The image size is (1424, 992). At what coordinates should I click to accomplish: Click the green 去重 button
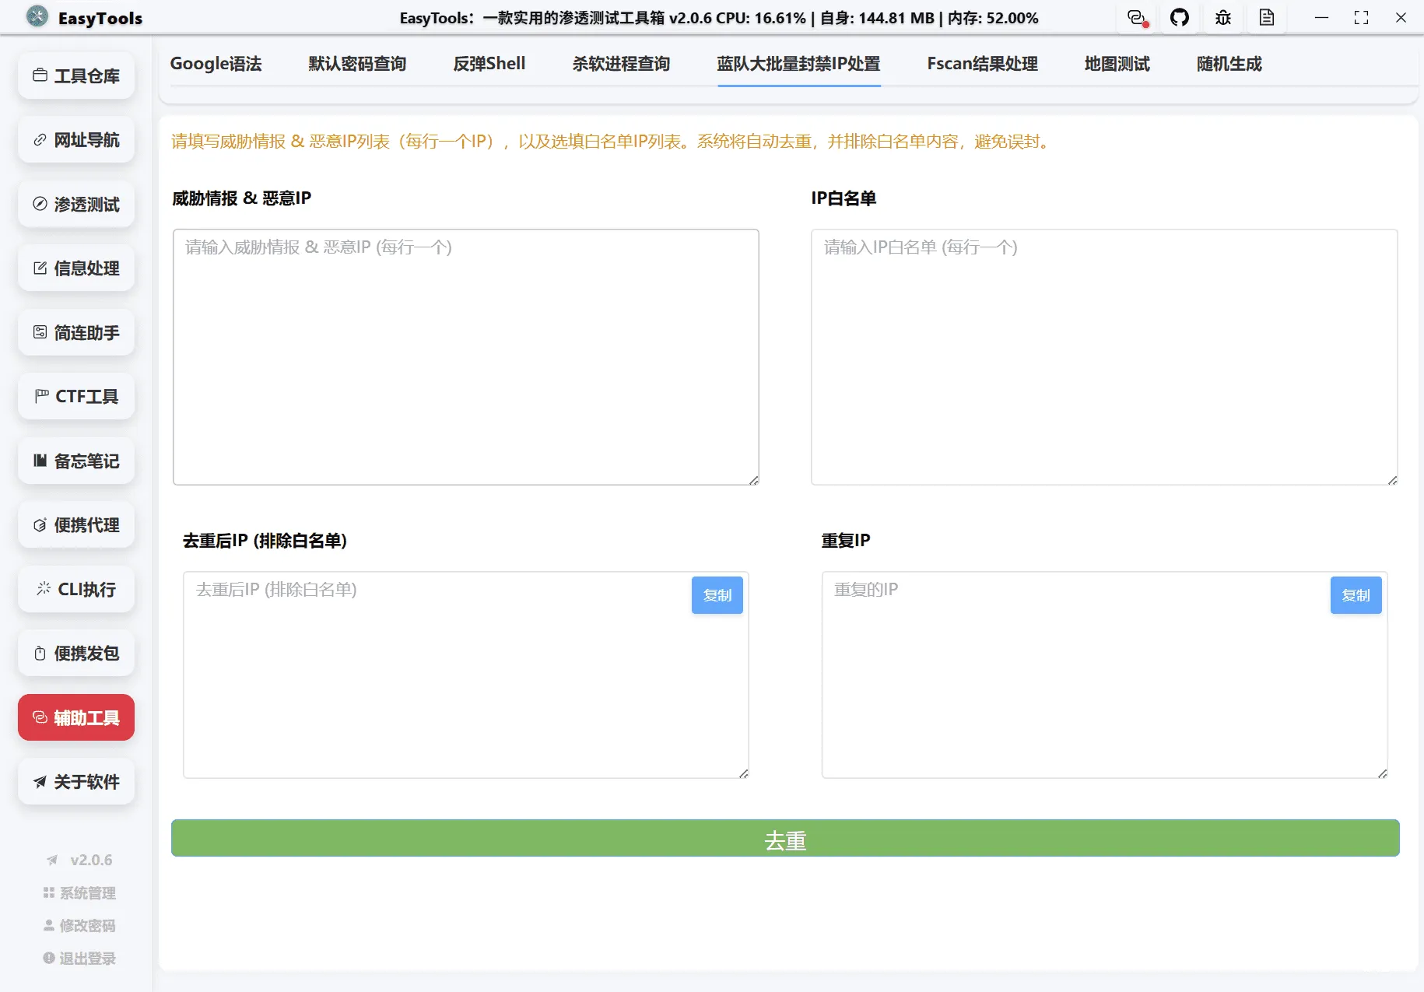(784, 839)
